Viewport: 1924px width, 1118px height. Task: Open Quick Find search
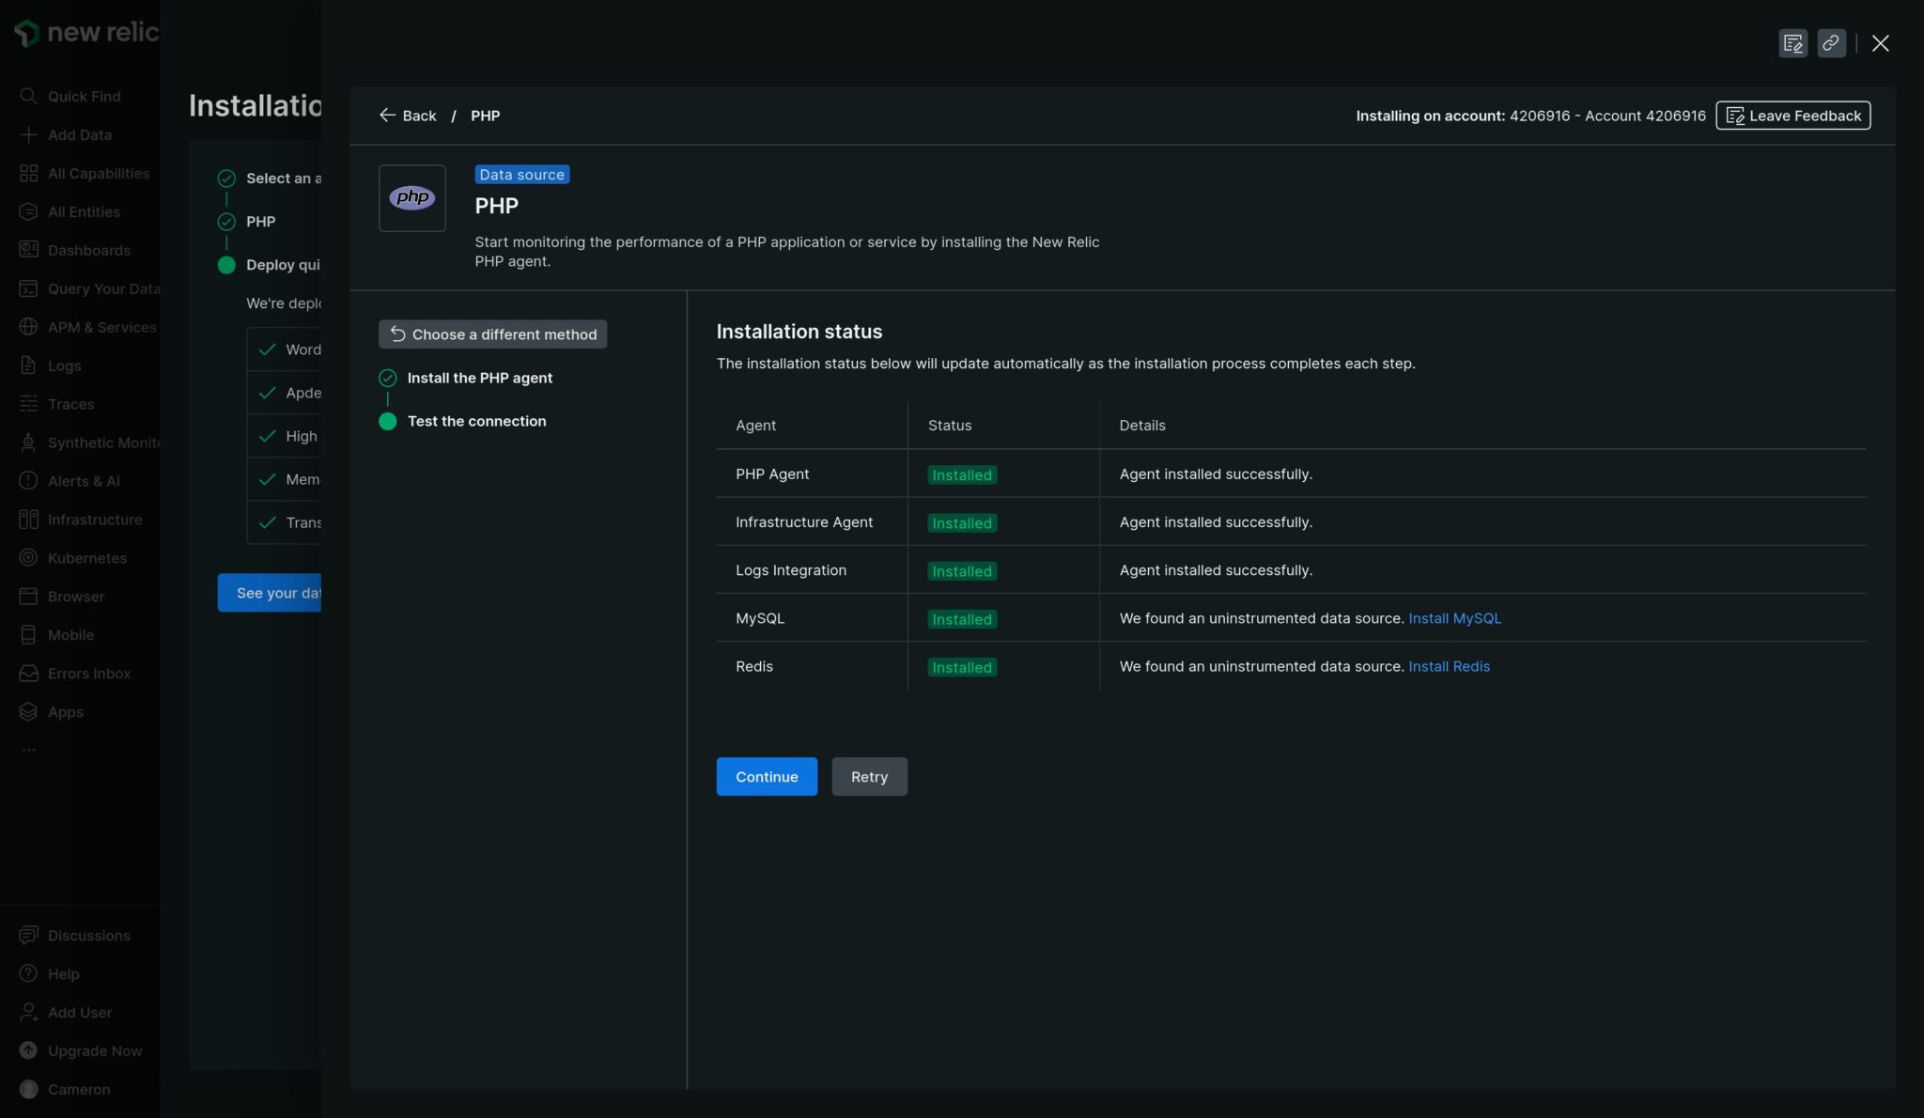28,96
